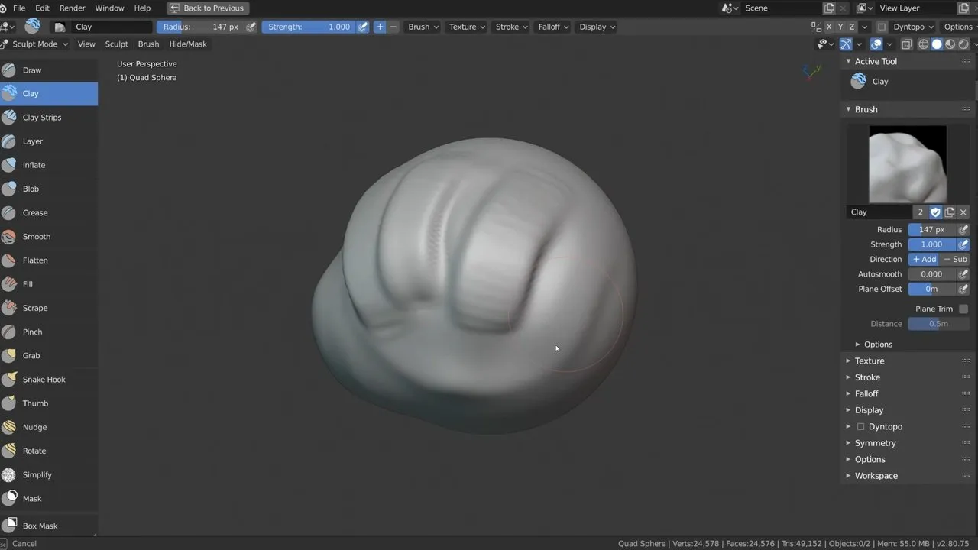Pick the Inflate brush
Screen dimensions: 978x550
(x=49, y=165)
